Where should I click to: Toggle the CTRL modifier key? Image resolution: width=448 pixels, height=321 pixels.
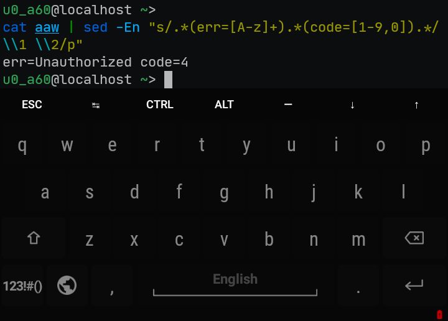pyautogui.click(x=160, y=105)
